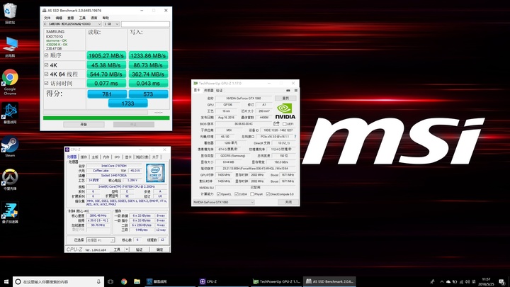Switch to the 内存 tab in CPU-Z
510x287 pixels.
(106, 157)
